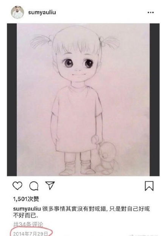The width and height of the screenshot is (161, 236).
Task: Click the left black letterbox bar
Action: pyautogui.click(x=12, y=100)
